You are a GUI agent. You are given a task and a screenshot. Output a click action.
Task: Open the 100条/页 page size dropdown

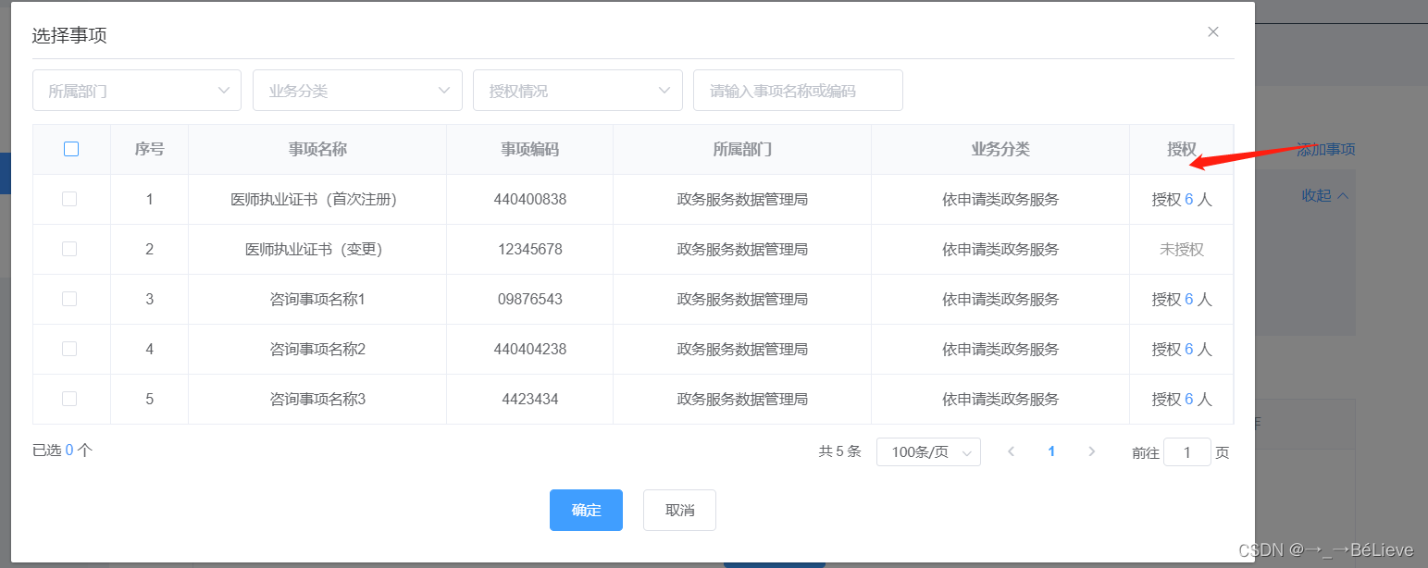click(928, 451)
